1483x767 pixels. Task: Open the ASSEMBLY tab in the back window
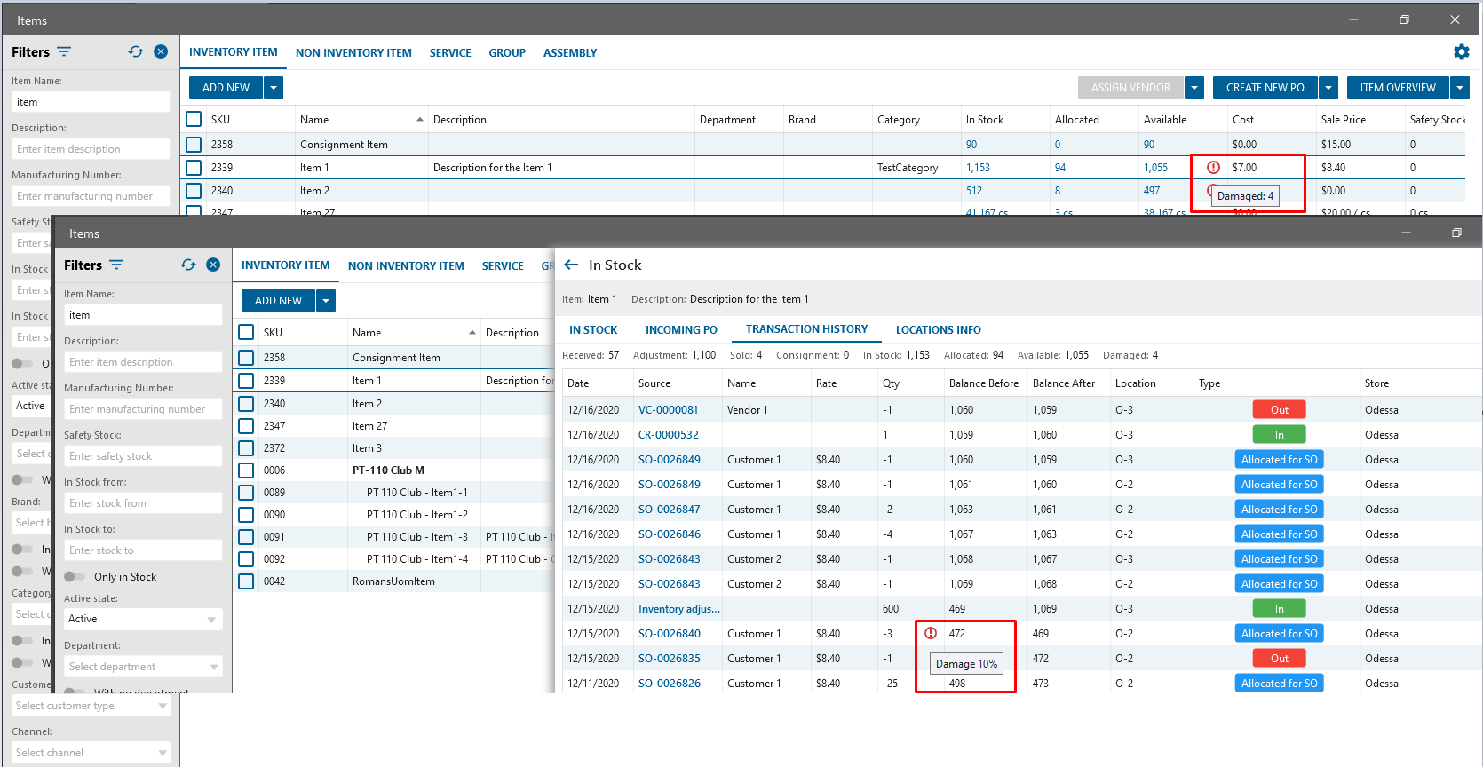coord(569,53)
